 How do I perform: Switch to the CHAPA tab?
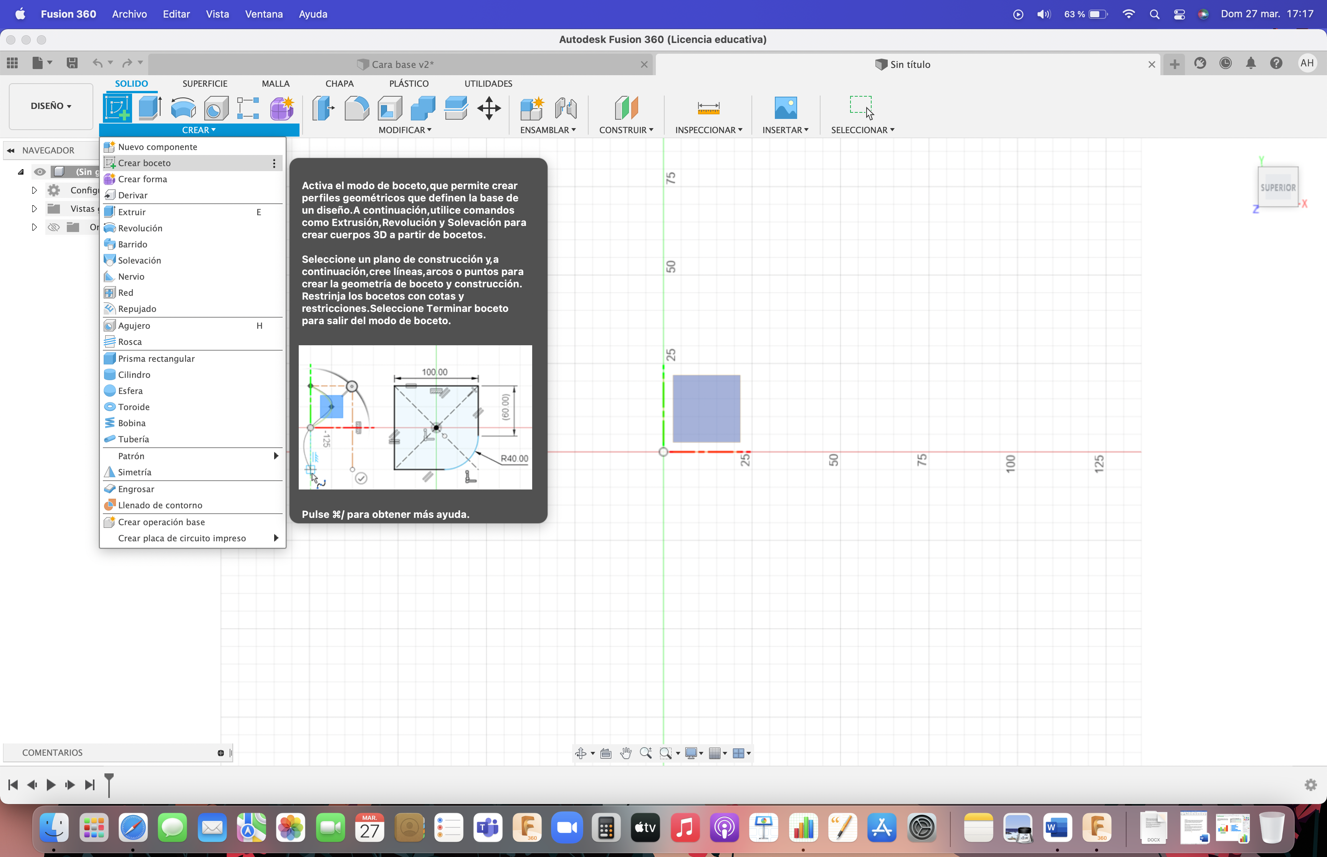click(x=339, y=84)
